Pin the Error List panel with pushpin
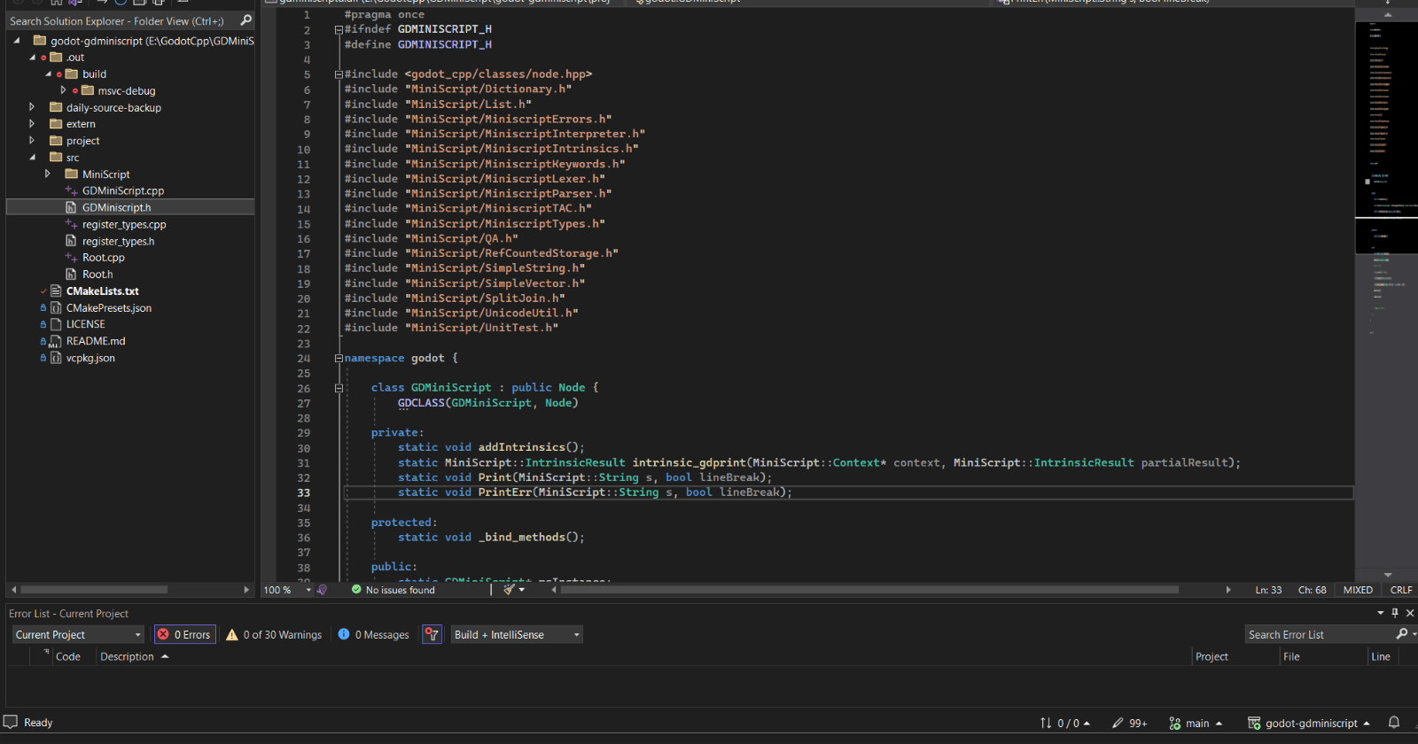 tap(1395, 613)
